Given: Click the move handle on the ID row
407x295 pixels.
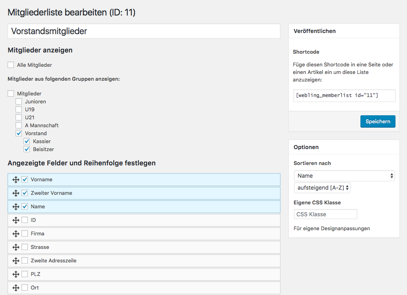Looking at the screenshot, I should 16,220.
